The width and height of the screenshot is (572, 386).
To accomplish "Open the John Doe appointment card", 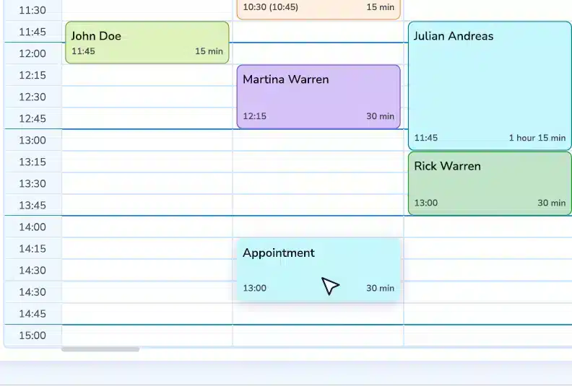I will 147,43.
